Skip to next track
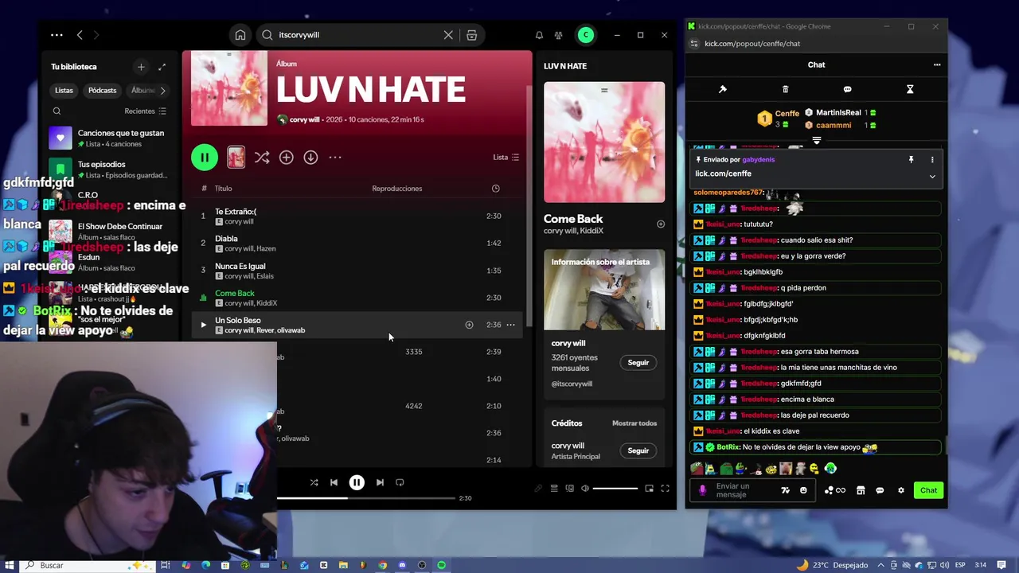1019x573 pixels. [380, 482]
